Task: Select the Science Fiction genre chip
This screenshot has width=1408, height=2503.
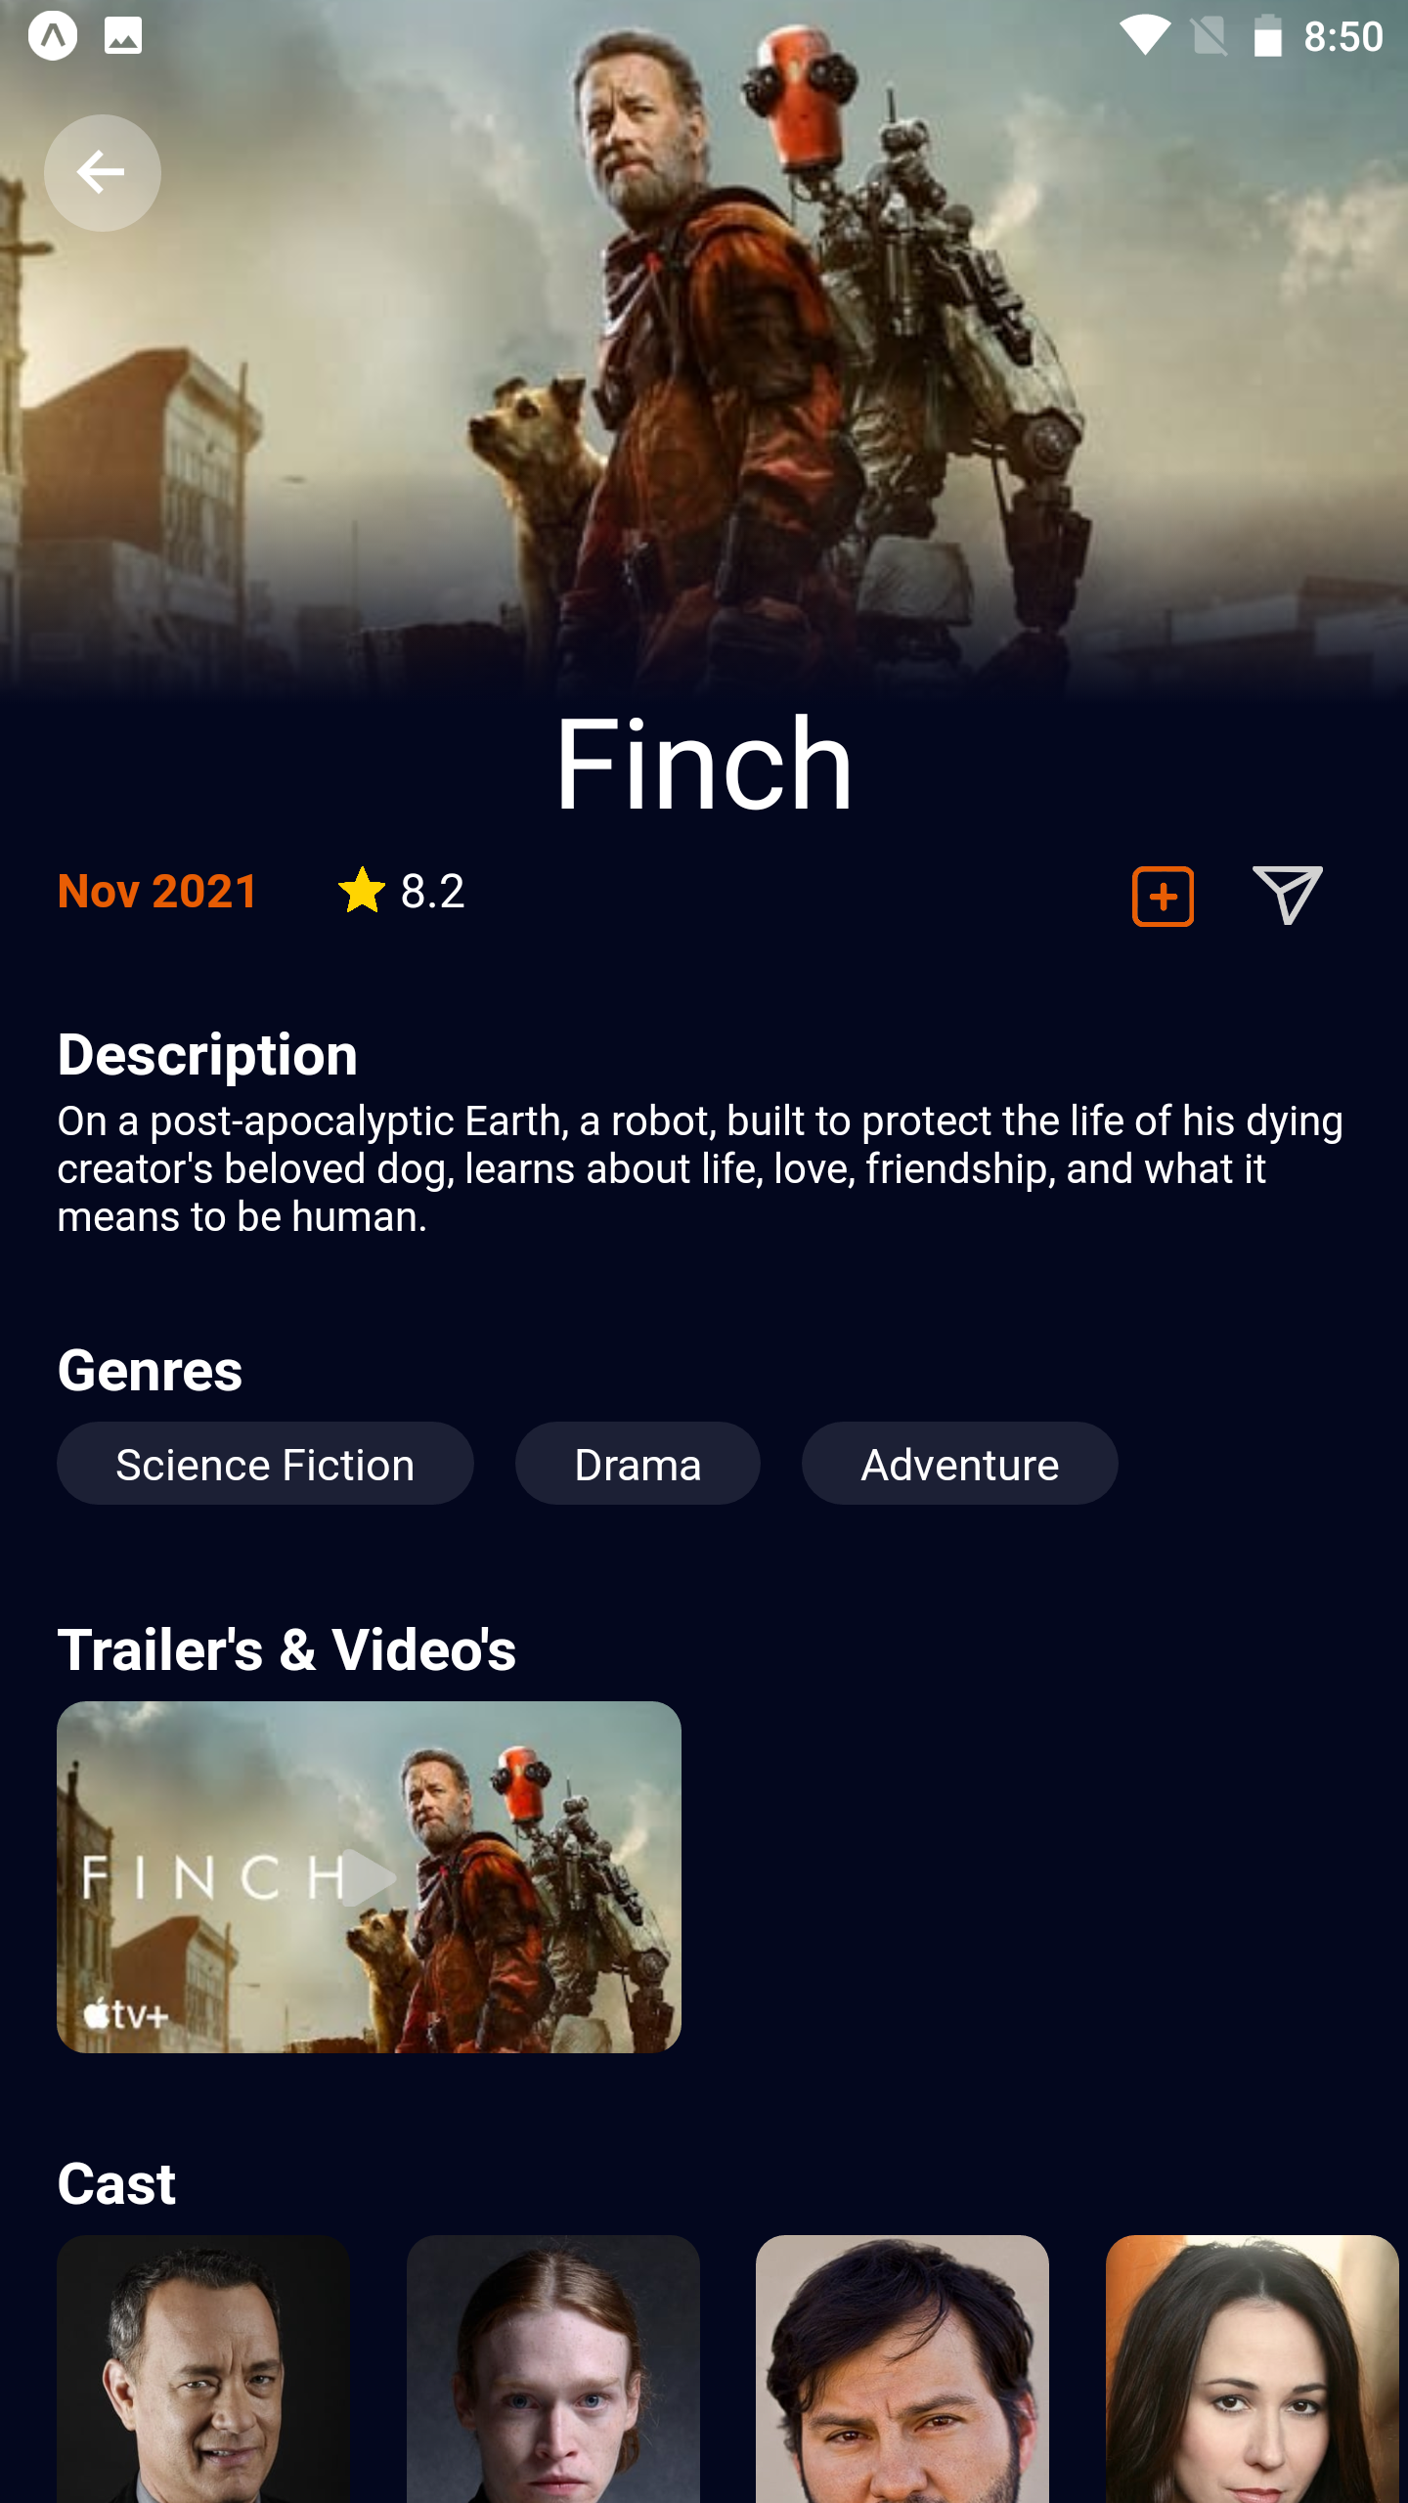Action: [x=265, y=1464]
